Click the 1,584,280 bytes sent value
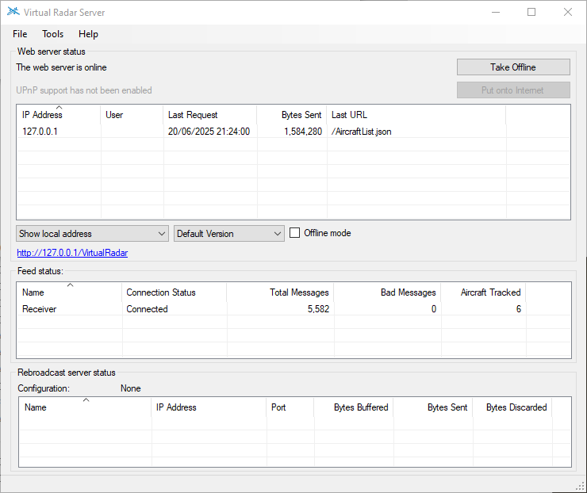The image size is (587, 493). [x=303, y=132]
